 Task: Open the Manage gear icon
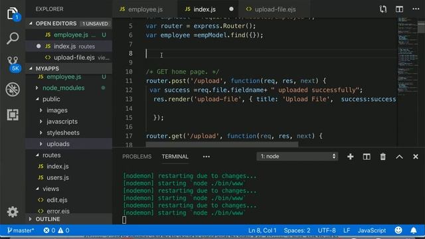[x=13, y=212]
